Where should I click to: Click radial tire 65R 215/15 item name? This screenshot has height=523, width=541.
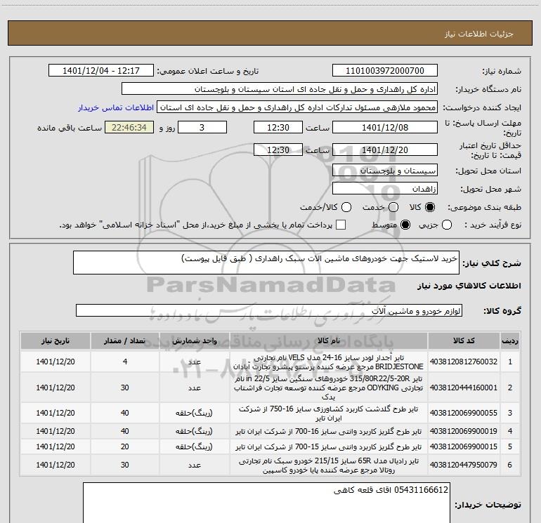click(x=329, y=465)
